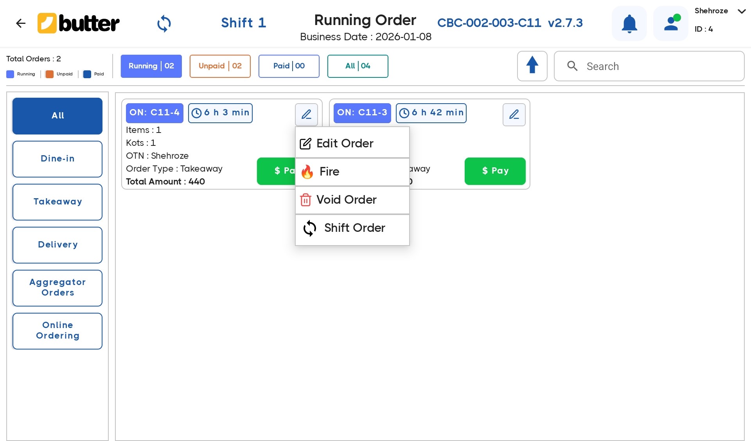This screenshot has width=751, height=441.
Task: Click the edit pencil icon on order C11-3
Action: tap(514, 115)
